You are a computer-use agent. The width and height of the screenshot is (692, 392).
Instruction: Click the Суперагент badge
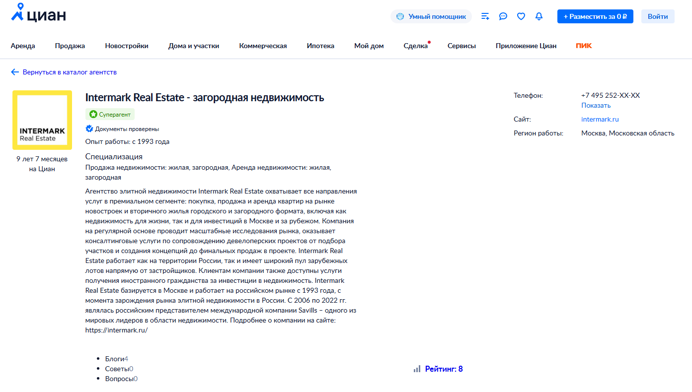[110, 115]
